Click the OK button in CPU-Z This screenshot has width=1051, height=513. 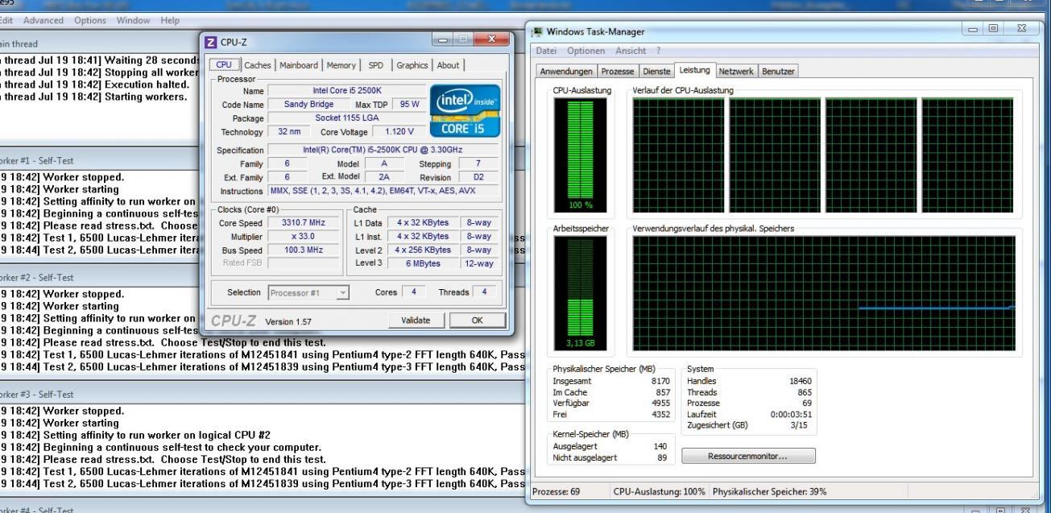pyautogui.click(x=477, y=320)
